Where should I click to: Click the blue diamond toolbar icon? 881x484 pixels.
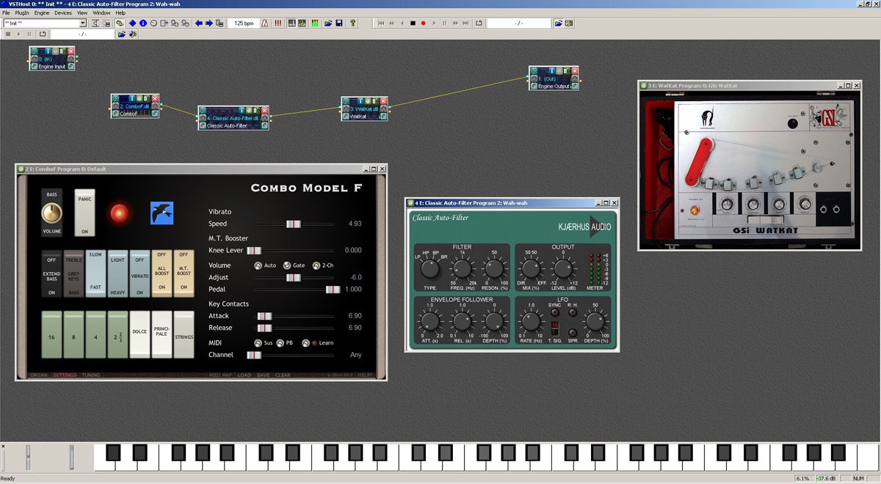point(132,23)
